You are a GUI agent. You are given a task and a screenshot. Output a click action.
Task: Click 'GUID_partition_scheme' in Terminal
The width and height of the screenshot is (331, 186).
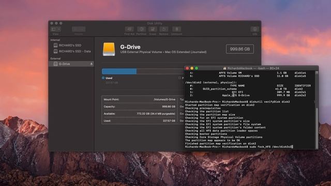pyautogui.click(x=219, y=89)
